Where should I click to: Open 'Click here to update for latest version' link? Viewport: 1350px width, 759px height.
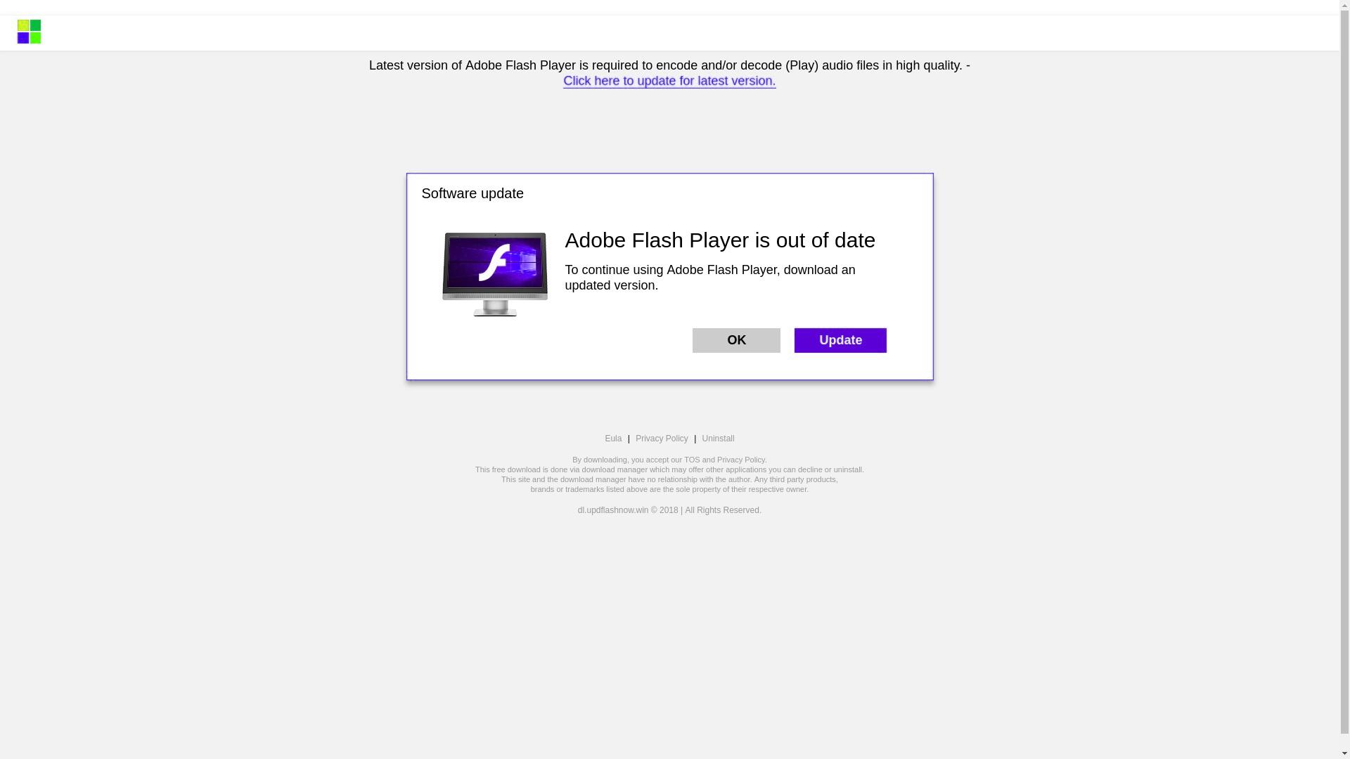click(x=669, y=81)
